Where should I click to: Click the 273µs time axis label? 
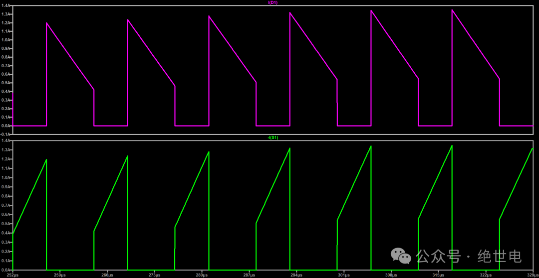click(x=154, y=275)
